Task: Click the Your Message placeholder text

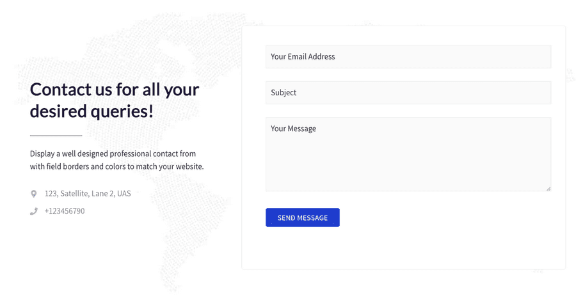Action: click(293, 129)
